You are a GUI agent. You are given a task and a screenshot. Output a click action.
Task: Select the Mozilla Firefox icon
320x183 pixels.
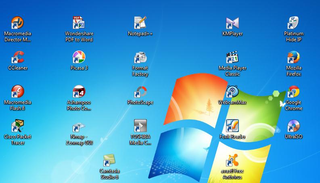(x=293, y=57)
